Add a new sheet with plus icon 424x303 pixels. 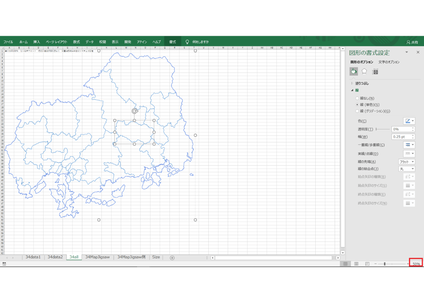(x=172, y=258)
